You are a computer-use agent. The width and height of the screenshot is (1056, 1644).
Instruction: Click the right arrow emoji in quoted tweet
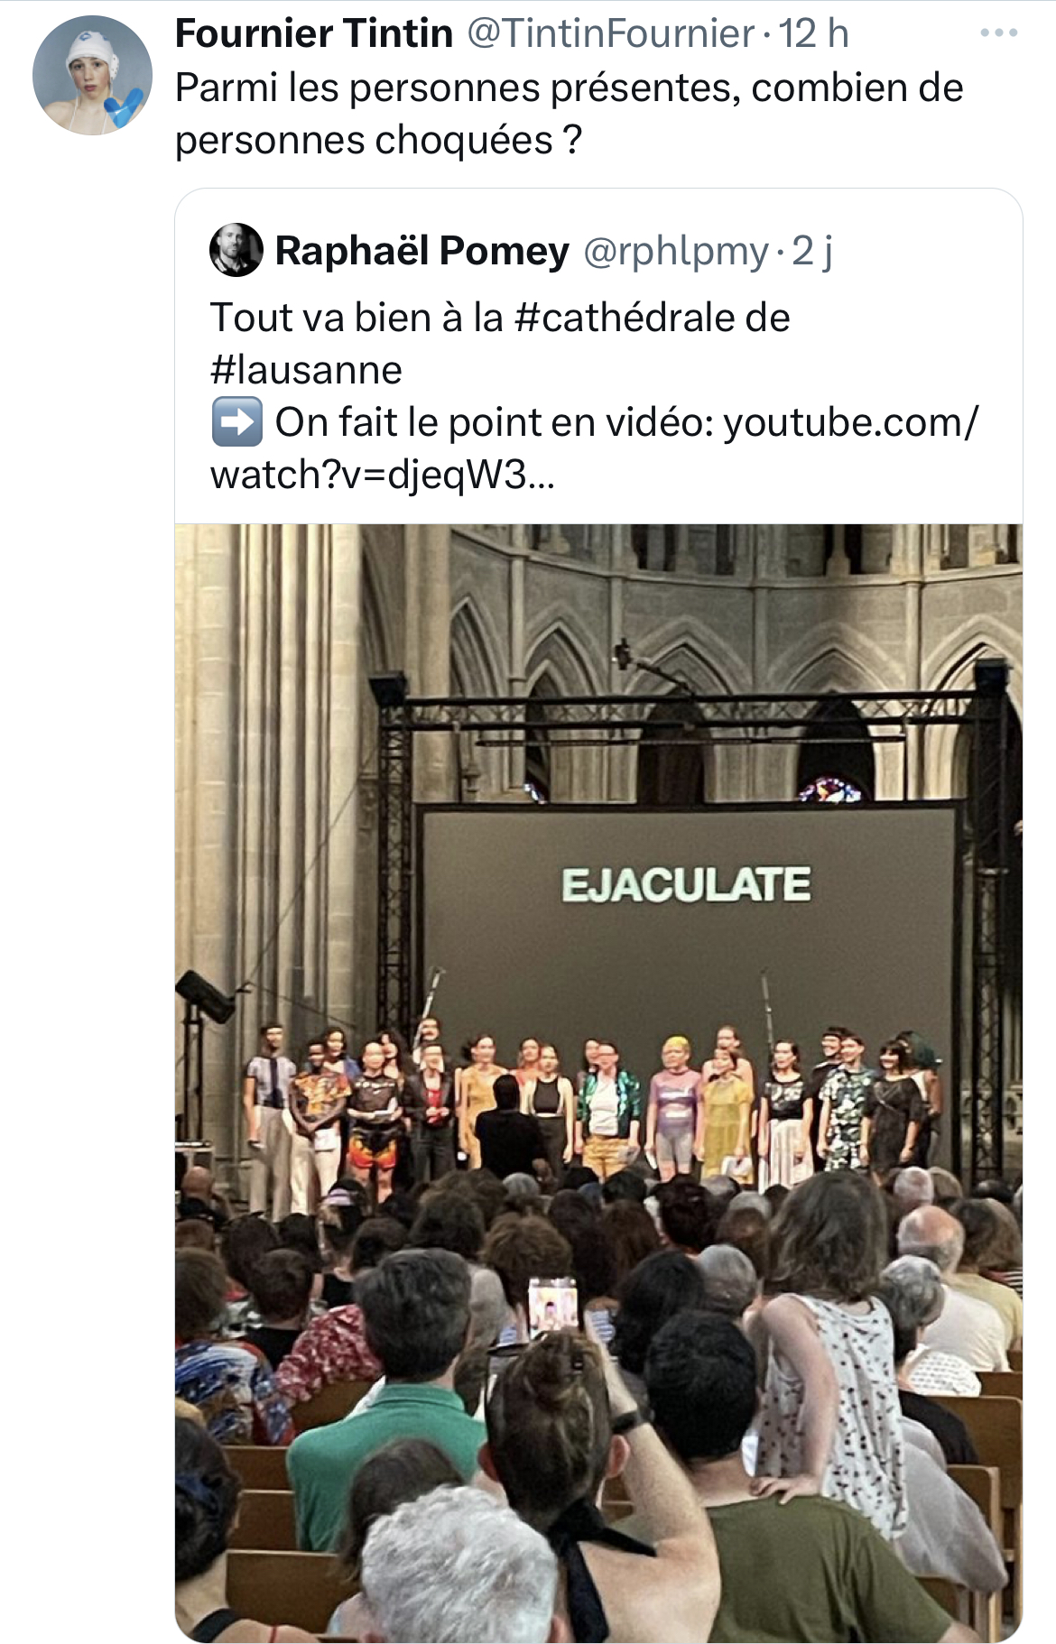236,422
